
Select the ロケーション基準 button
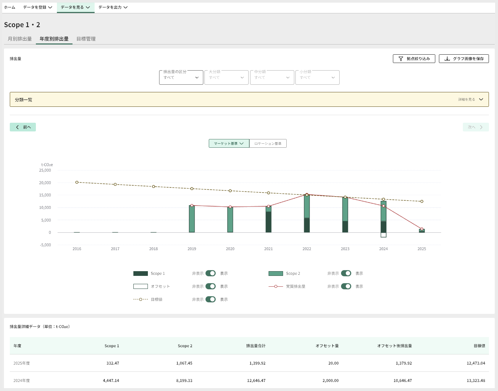[x=268, y=144]
